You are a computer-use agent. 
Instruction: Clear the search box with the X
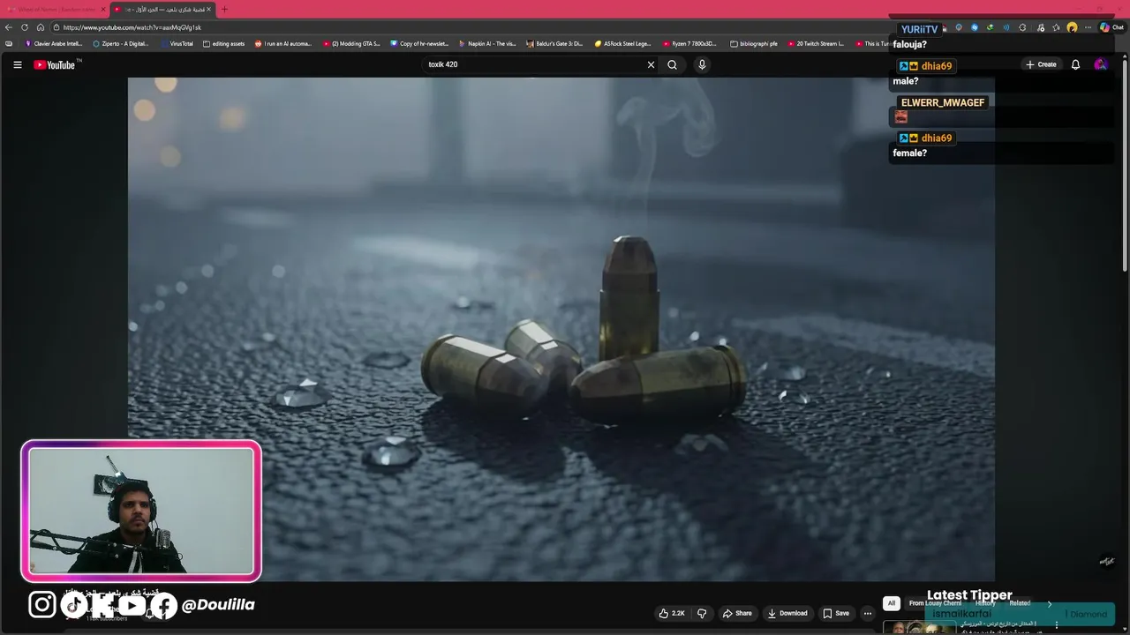pyautogui.click(x=652, y=64)
